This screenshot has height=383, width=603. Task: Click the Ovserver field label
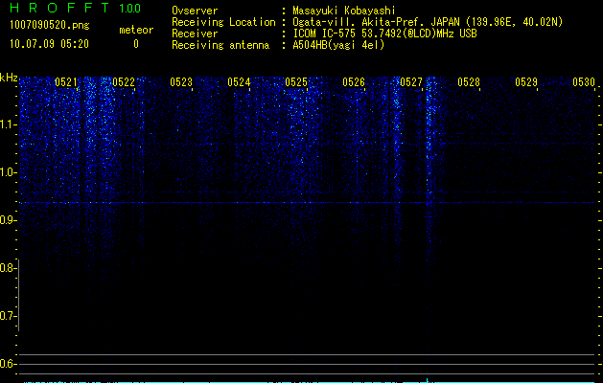coord(195,11)
